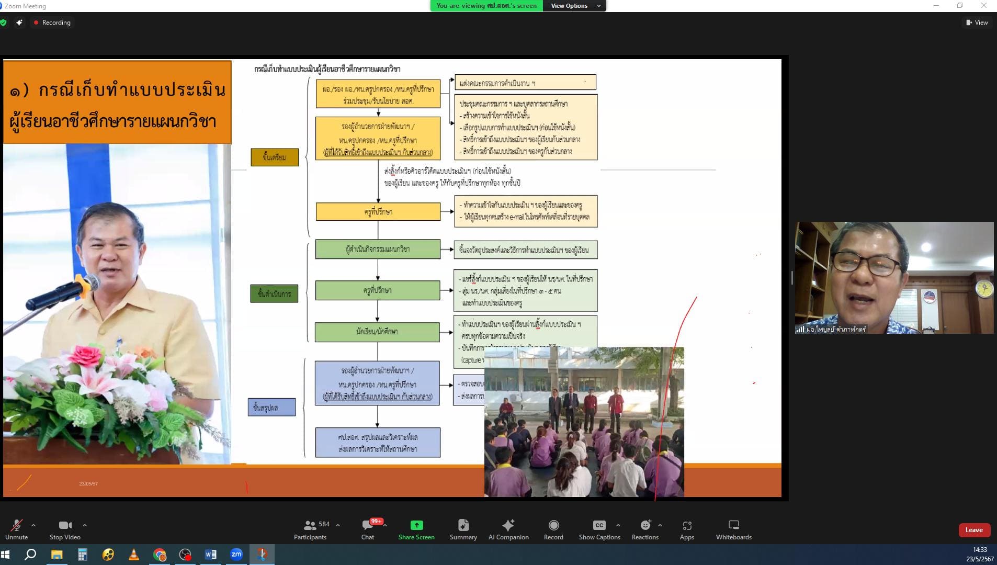Open Reactions picker
This screenshot has height=565, width=997.
pos(645,529)
